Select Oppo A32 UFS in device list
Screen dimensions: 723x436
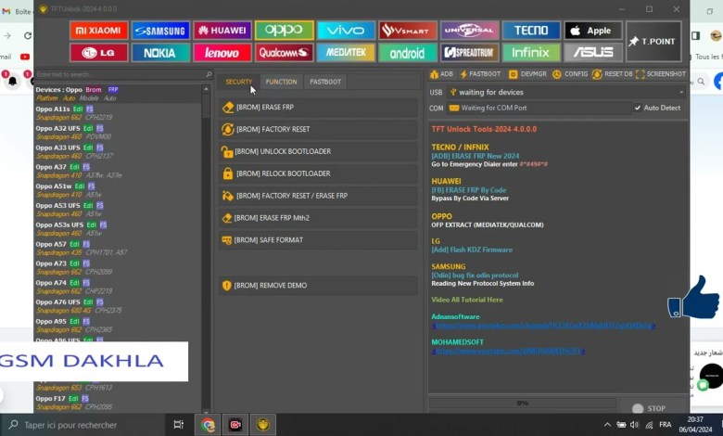118,133
